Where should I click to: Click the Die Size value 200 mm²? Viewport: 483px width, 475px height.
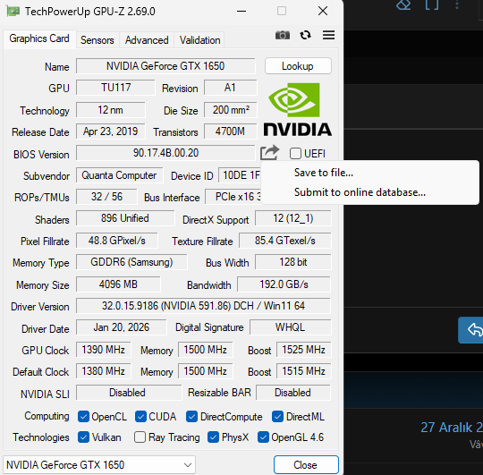point(231,110)
